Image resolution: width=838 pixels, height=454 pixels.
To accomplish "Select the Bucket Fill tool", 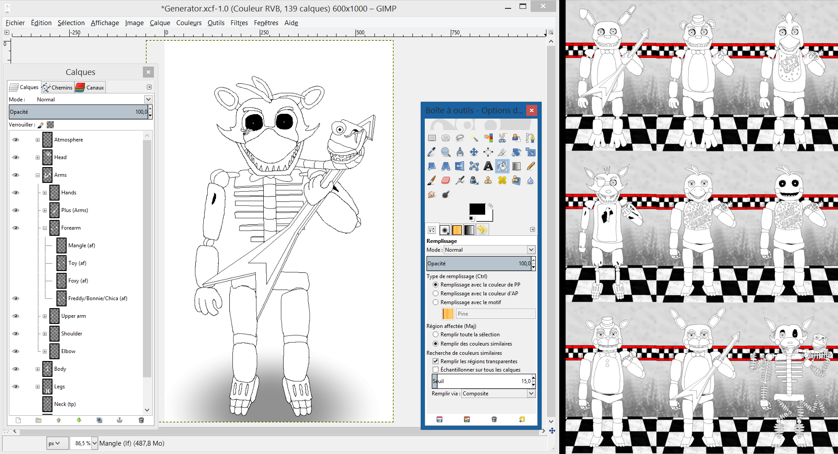I will [502, 166].
